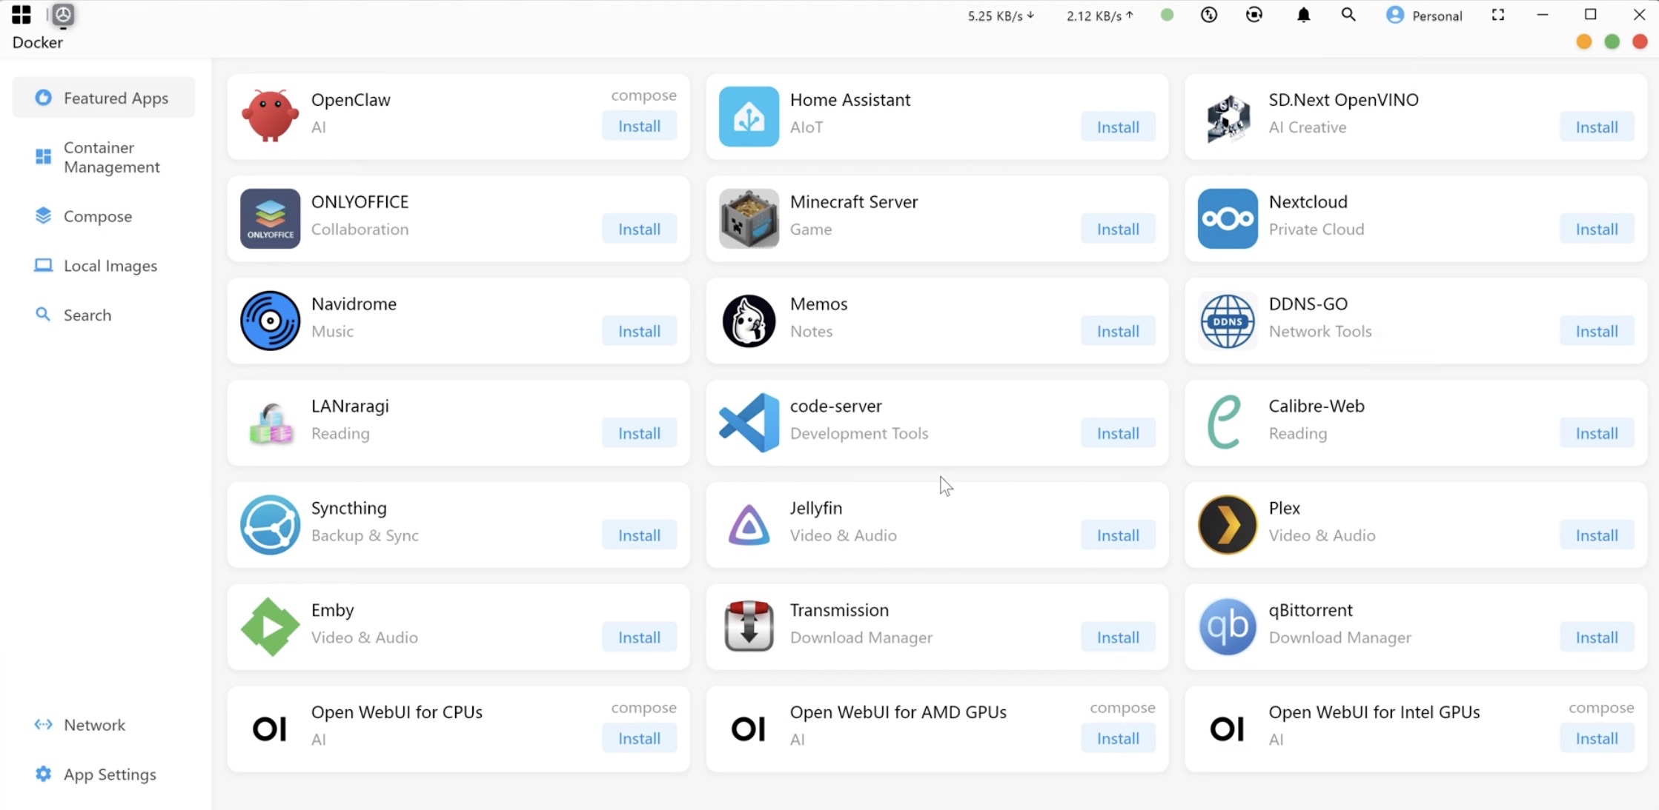
Task: Click the "Open WebUI for AMD GPUs" title
Action: [898, 712]
